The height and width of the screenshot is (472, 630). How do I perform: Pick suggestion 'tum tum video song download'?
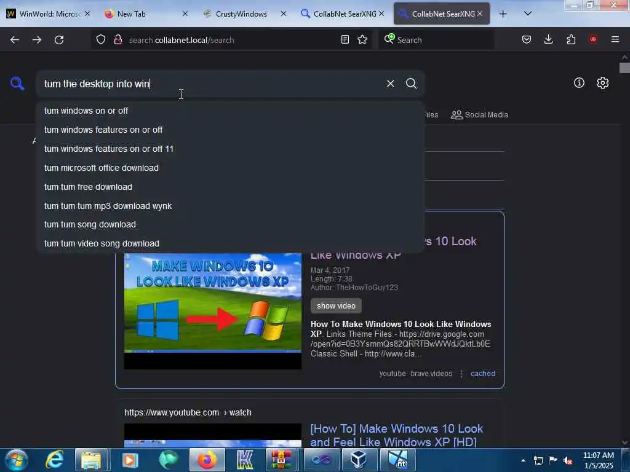[x=230, y=243]
